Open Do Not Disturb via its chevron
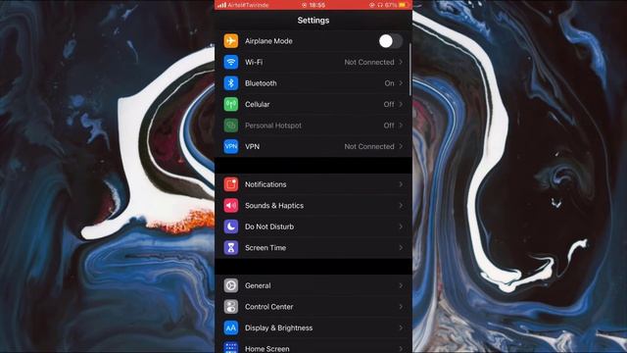627x353 pixels. 401,227
